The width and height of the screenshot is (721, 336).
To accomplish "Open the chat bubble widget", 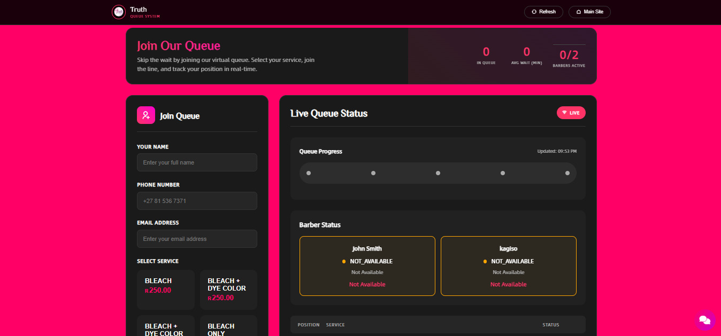I will [x=705, y=320].
